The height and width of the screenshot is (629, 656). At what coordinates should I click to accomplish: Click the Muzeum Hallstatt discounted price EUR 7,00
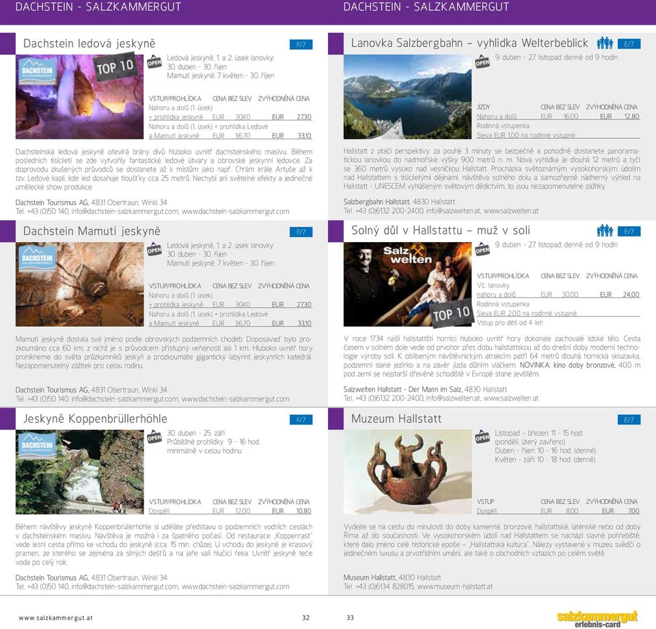[621, 511]
